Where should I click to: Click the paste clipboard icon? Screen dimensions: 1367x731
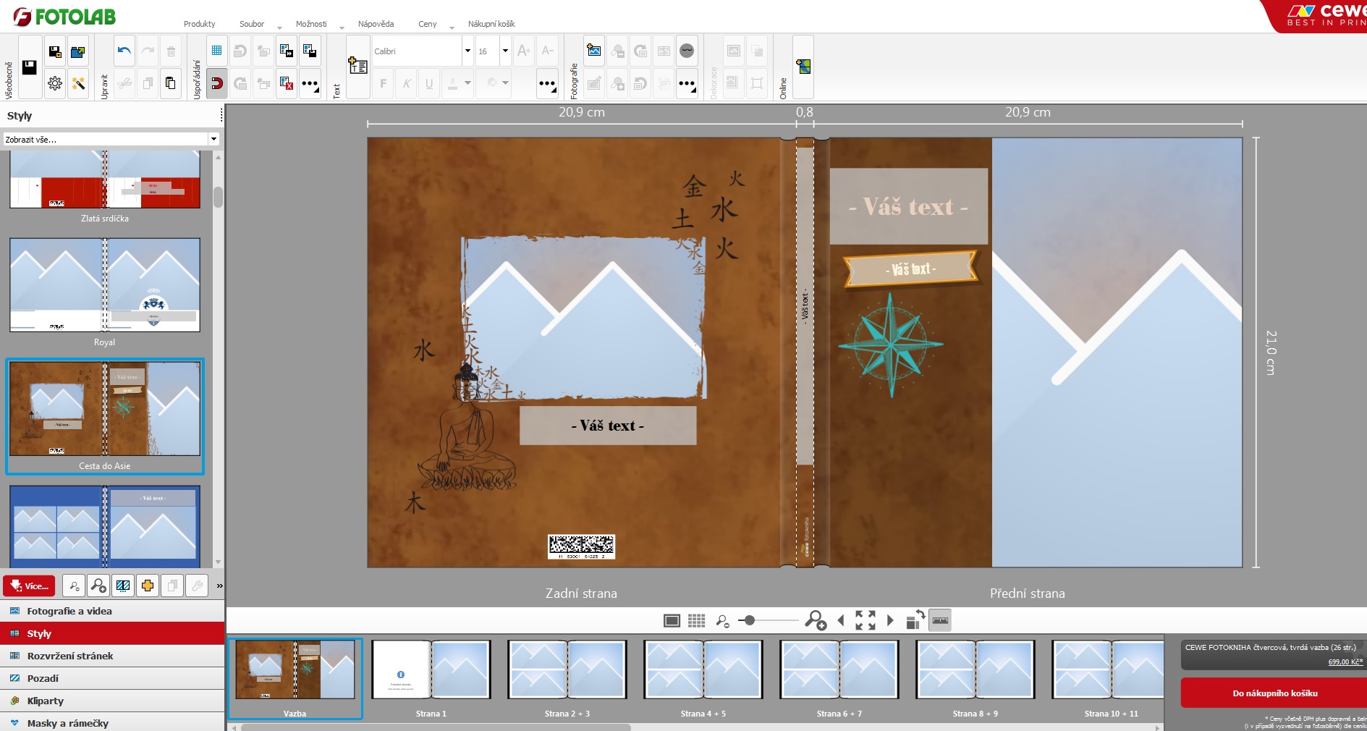pyautogui.click(x=170, y=84)
